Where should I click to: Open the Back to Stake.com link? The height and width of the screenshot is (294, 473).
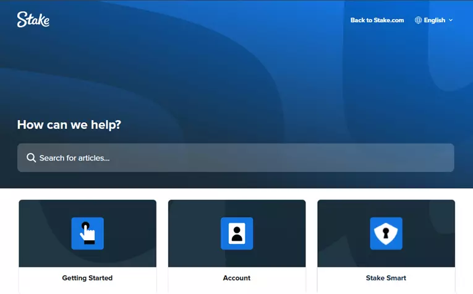377,20
